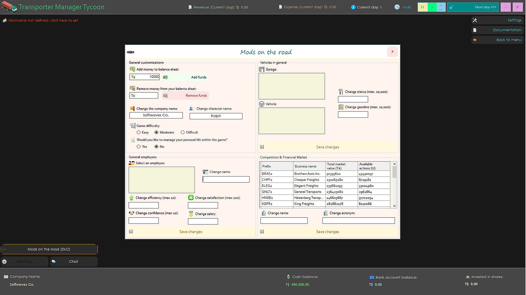
Task: Save changes in Competitors & Financial Market section
Action: point(328,232)
